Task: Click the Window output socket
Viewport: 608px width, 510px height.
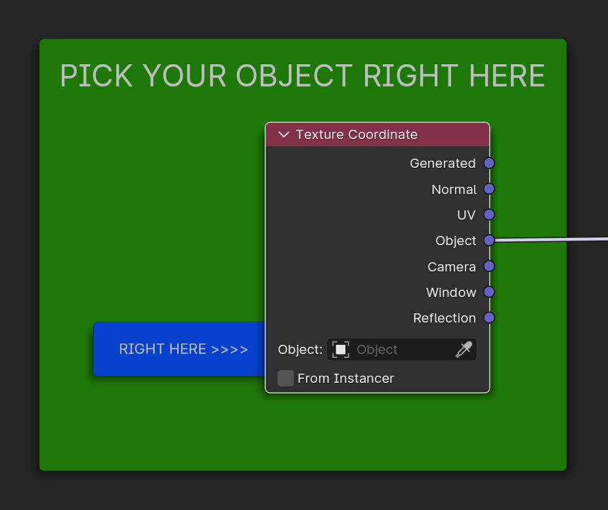Action: [489, 292]
